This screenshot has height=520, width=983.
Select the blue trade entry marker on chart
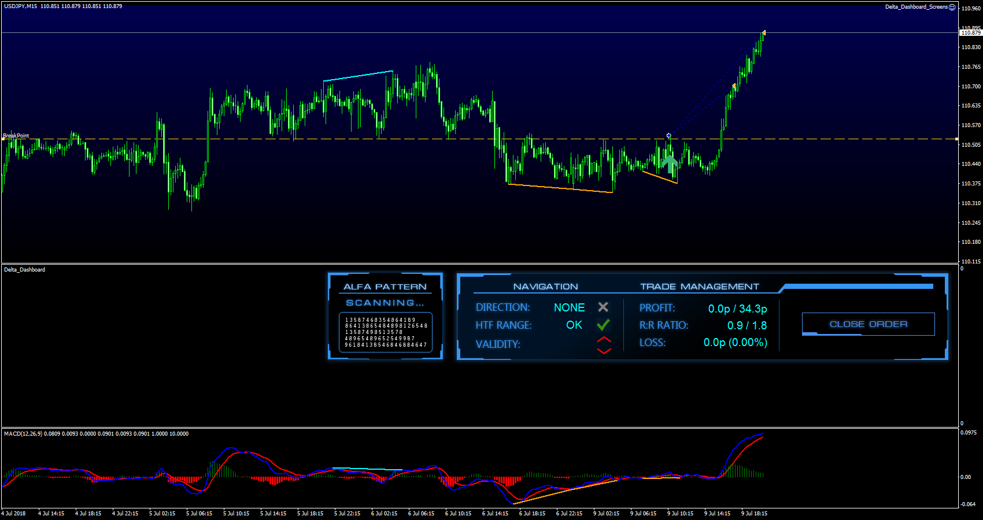668,136
